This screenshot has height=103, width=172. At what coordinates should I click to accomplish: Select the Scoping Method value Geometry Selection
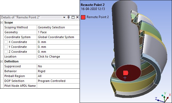click(58, 27)
